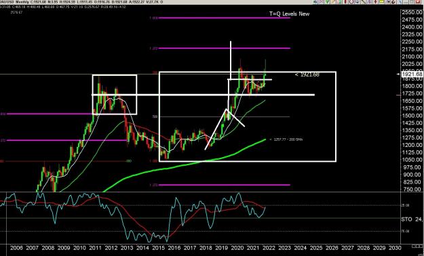Image resolution: width=424 pixels, height=256 pixels.
Task: Click the dark curved-arrow toolbar icon
Action: pyautogui.click(x=393, y=1)
